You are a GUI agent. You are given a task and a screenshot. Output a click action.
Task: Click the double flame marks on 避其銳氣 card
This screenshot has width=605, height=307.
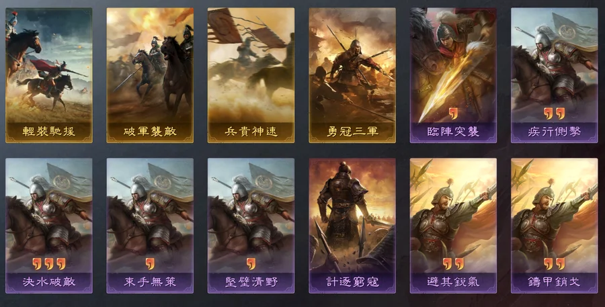tap(453, 264)
